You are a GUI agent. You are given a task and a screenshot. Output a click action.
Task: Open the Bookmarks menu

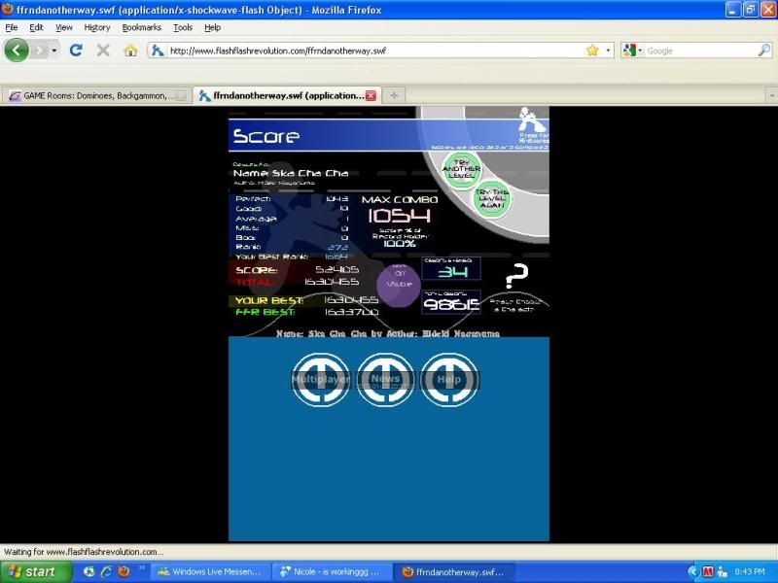click(141, 28)
